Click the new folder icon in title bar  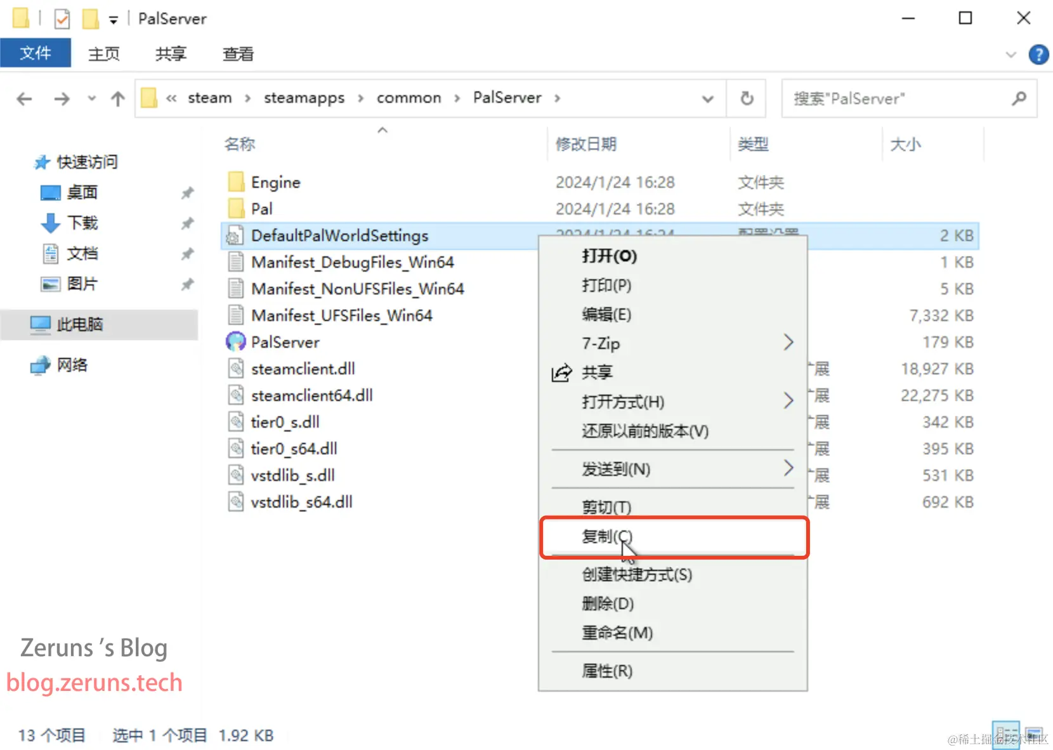91,19
